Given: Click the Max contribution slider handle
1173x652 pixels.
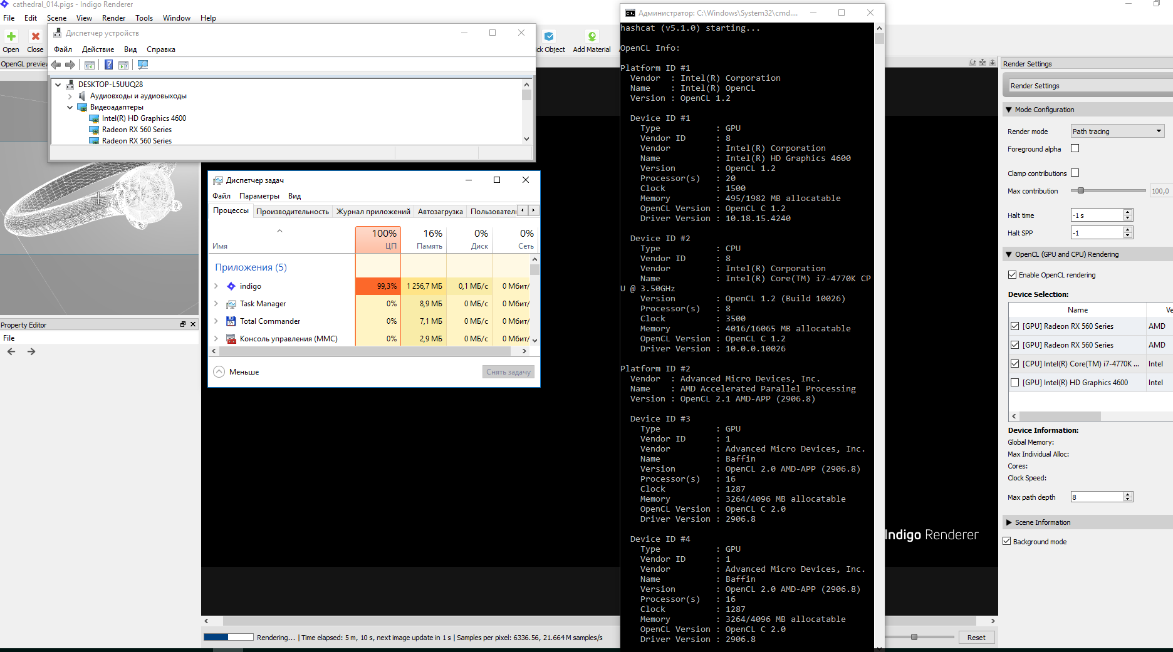Looking at the screenshot, I should pos(1081,190).
